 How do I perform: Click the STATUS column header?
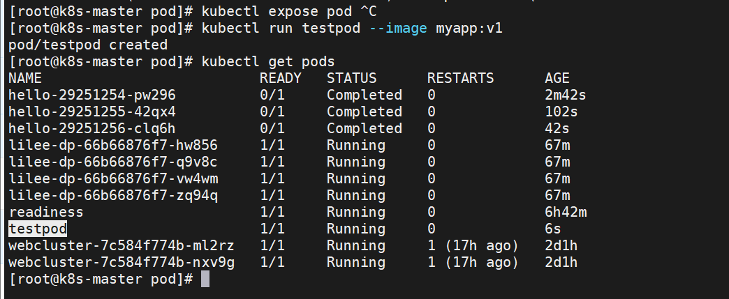pos(351,78)
